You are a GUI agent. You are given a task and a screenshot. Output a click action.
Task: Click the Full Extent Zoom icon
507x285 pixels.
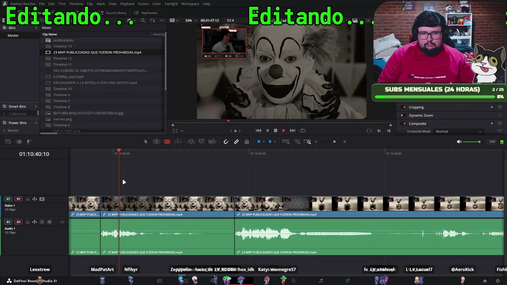coord(286,142)
